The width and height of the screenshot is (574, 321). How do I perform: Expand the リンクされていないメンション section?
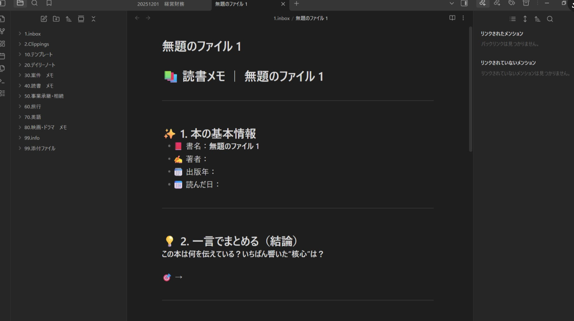point(508,63)
